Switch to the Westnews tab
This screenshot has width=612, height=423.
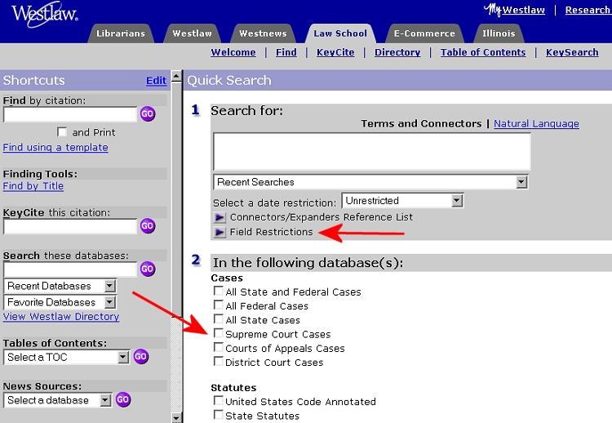pyautogui.click(x=263, y=33)
